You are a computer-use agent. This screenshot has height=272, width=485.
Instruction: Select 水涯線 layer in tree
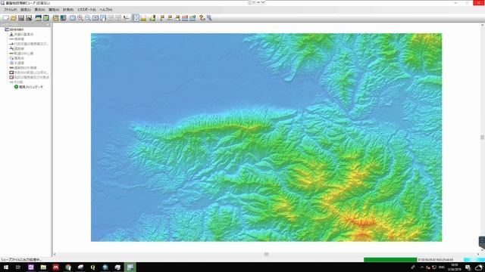[x=19, y=63]
